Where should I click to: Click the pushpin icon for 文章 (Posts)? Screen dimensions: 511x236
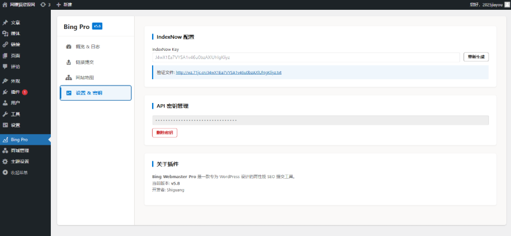click(x=5, y=23)
